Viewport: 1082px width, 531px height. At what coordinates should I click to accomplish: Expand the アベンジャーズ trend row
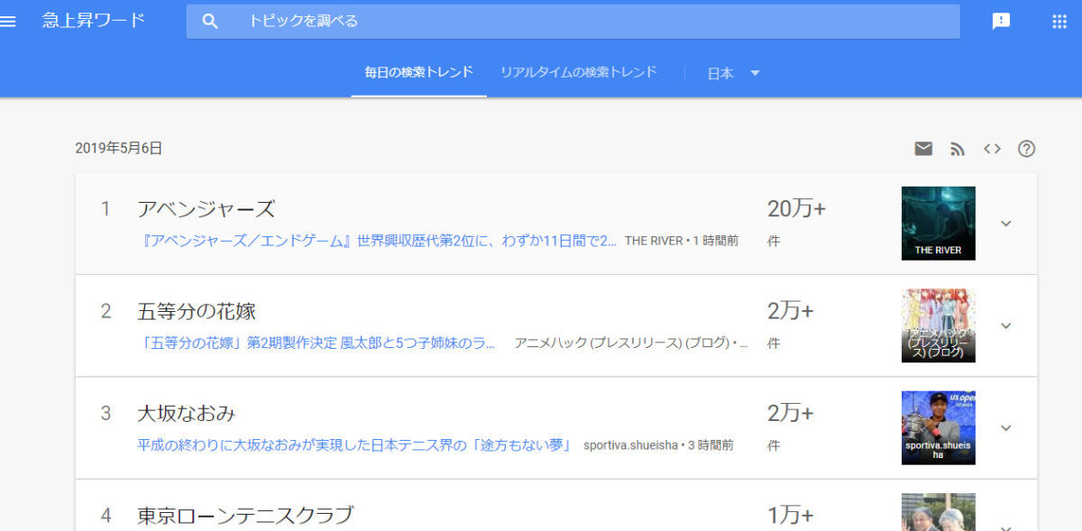coord(1006,224)
